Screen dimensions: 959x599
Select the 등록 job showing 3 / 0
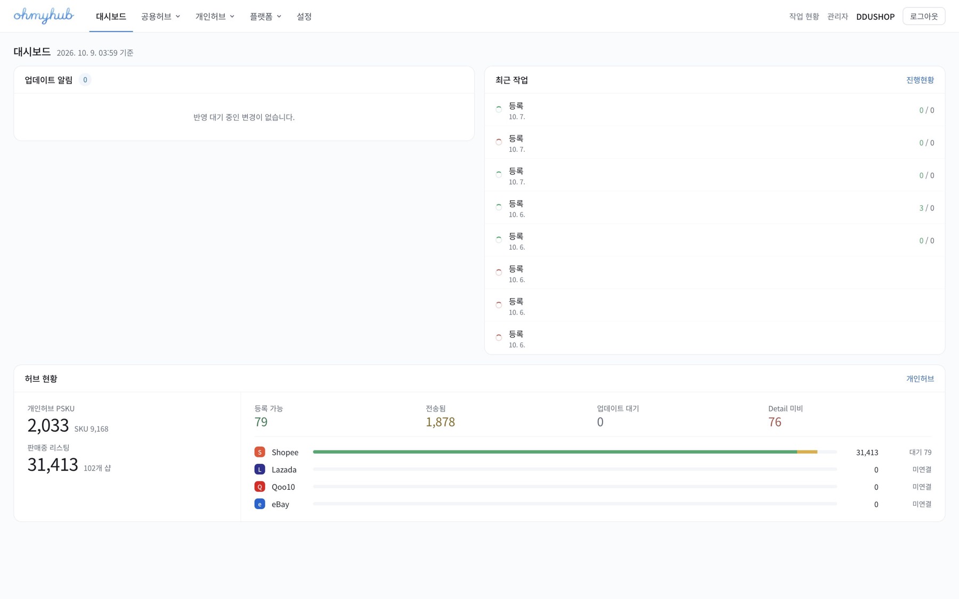tap(714, 208)
